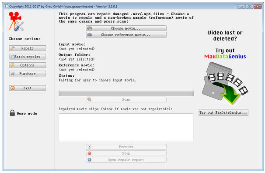Click inside the repaired movie clips list
This screenshot has height=173, width=265.
pos(126,128)
